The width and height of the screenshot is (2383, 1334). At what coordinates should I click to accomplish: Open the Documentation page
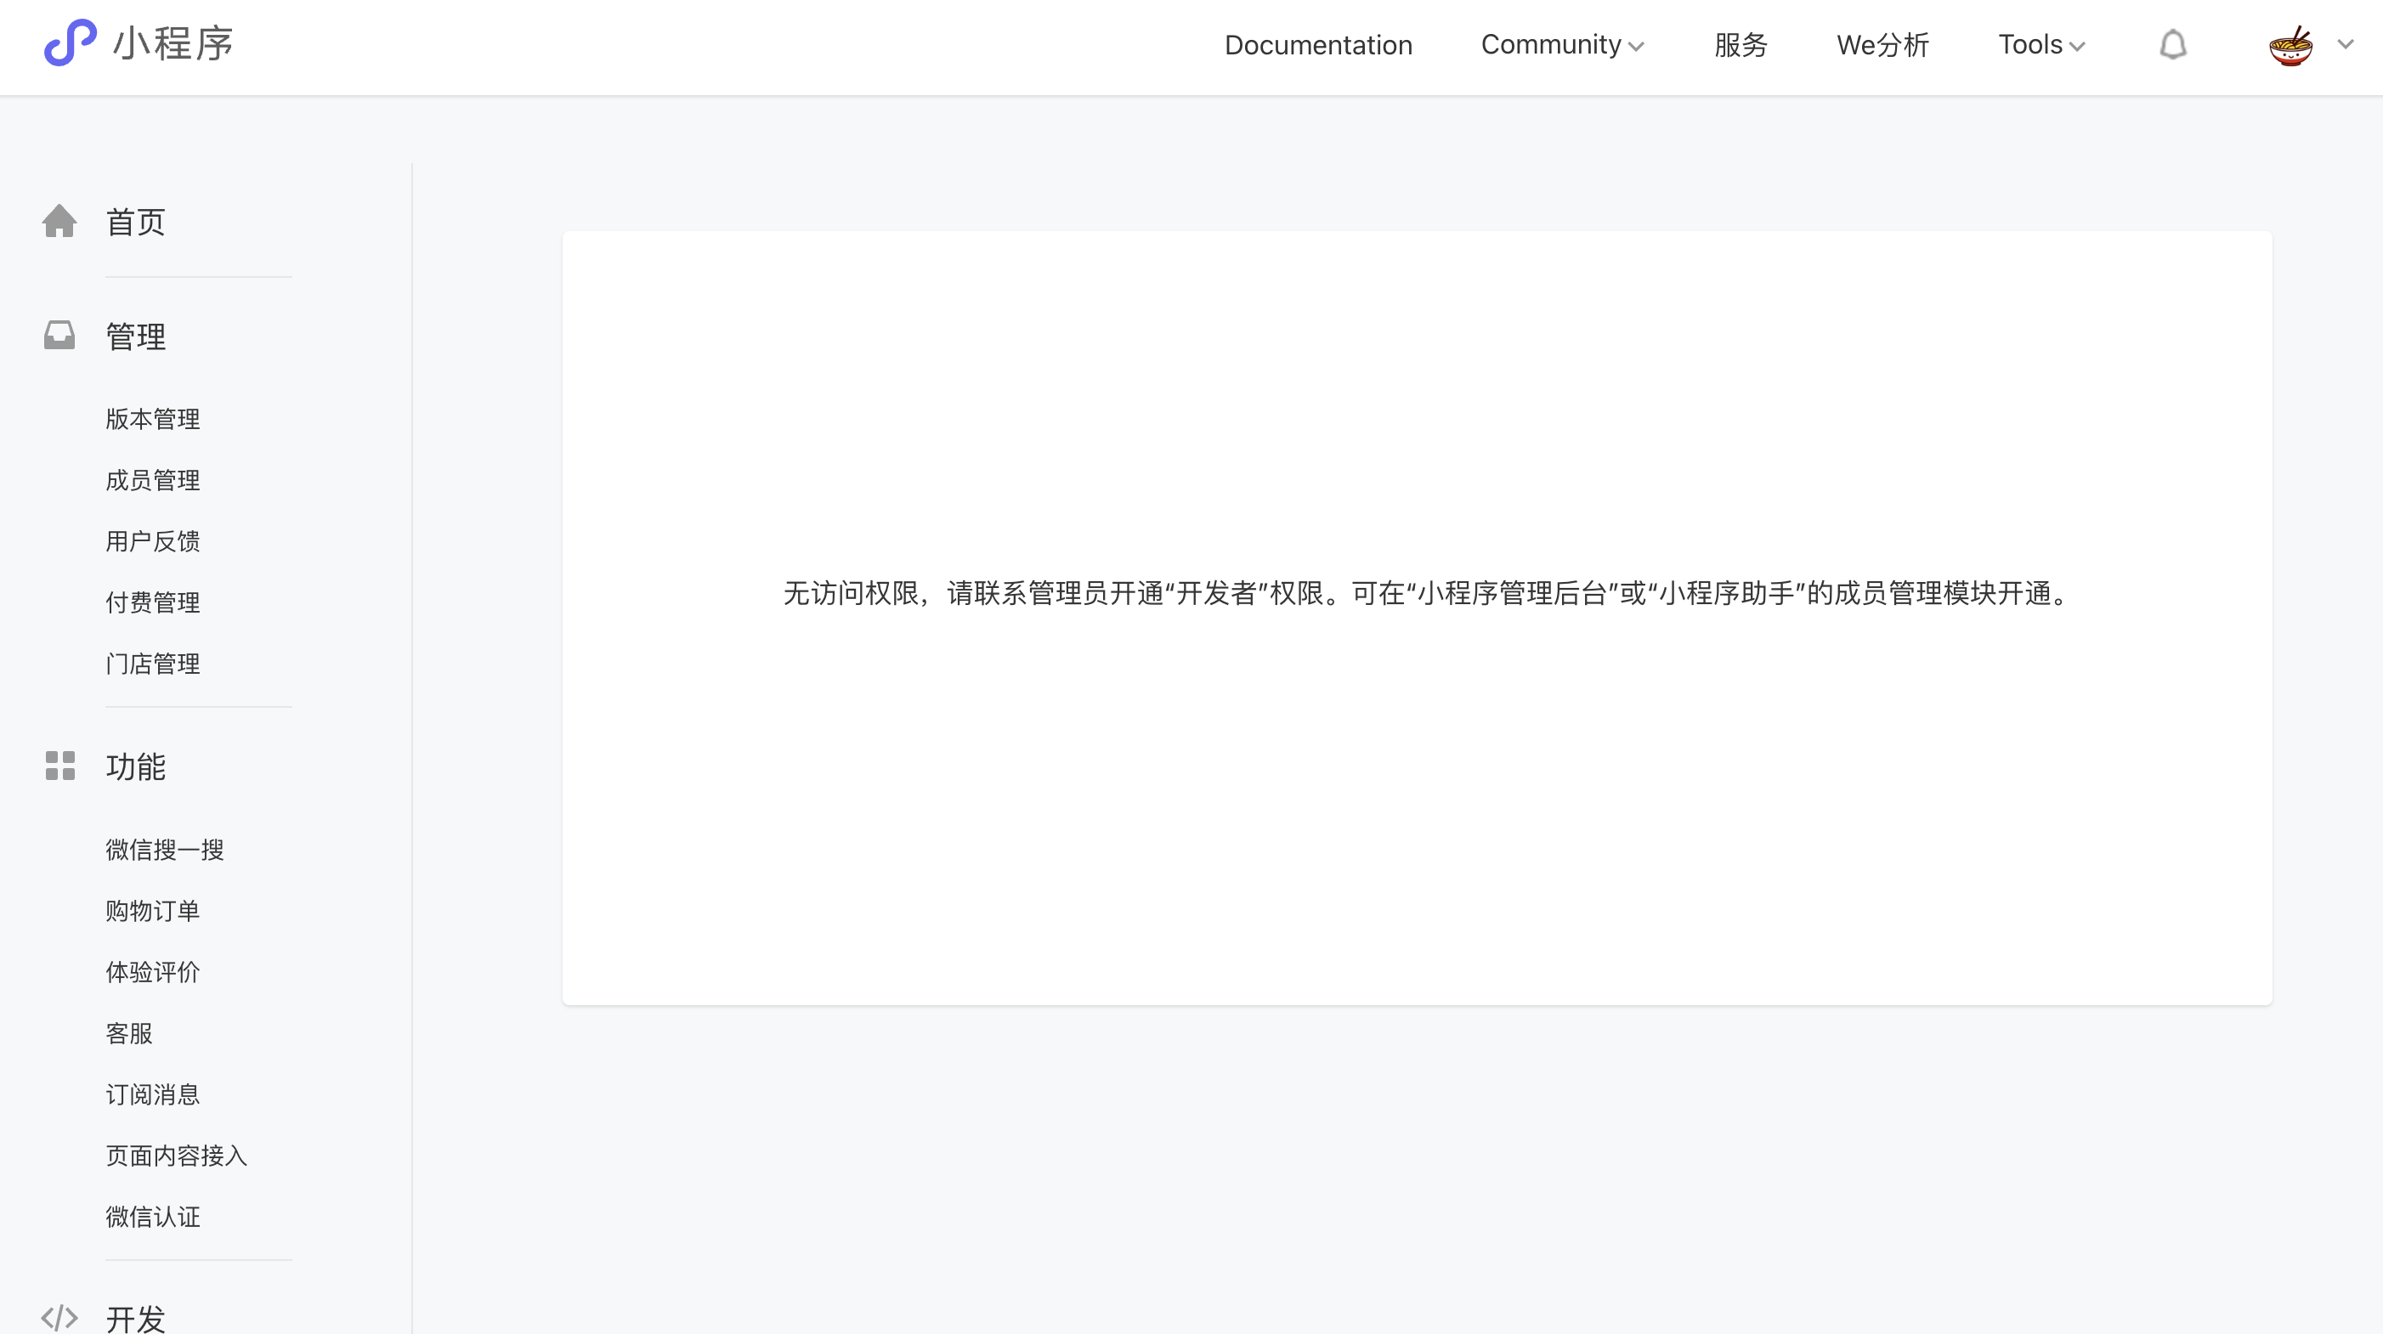point(1318,44)
